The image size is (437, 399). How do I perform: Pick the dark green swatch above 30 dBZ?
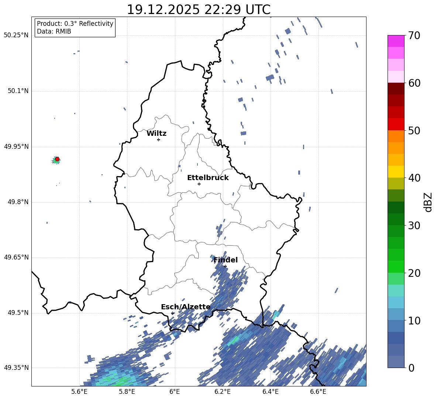(x=396, y=219)
